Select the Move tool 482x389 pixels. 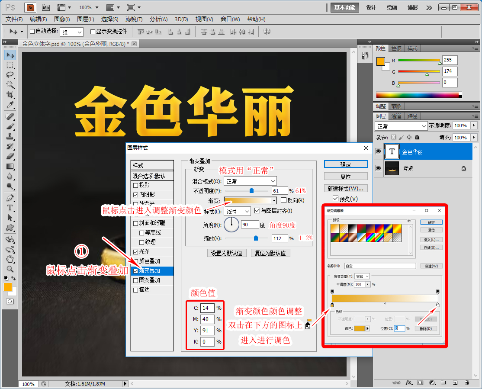point(10,55)
